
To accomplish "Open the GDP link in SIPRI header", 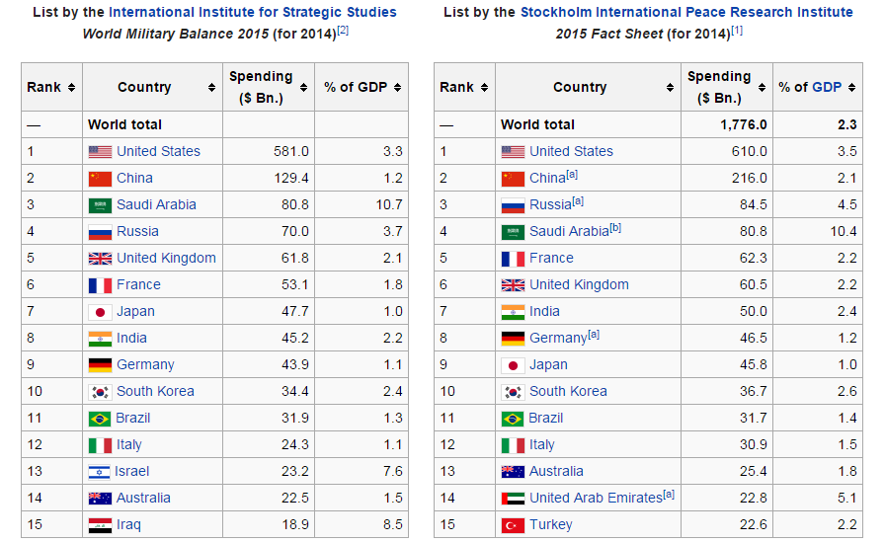I will pyautogui.click(x=827, y=88).
